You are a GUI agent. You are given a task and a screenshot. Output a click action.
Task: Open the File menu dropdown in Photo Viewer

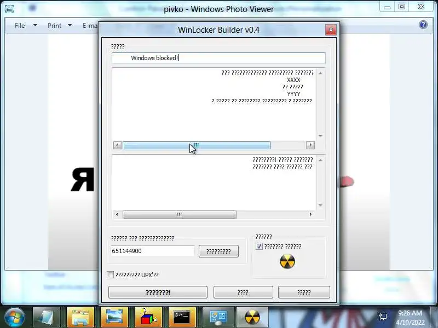tap(26, 25)
